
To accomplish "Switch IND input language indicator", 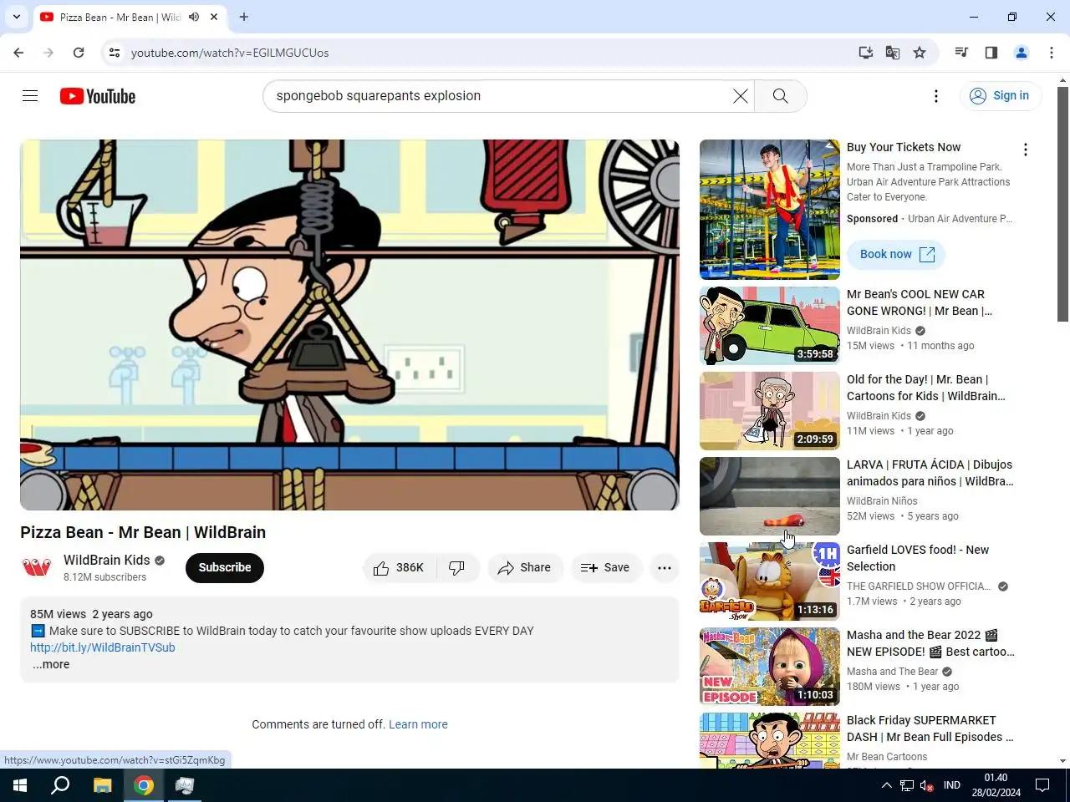I will click(952, 785).
